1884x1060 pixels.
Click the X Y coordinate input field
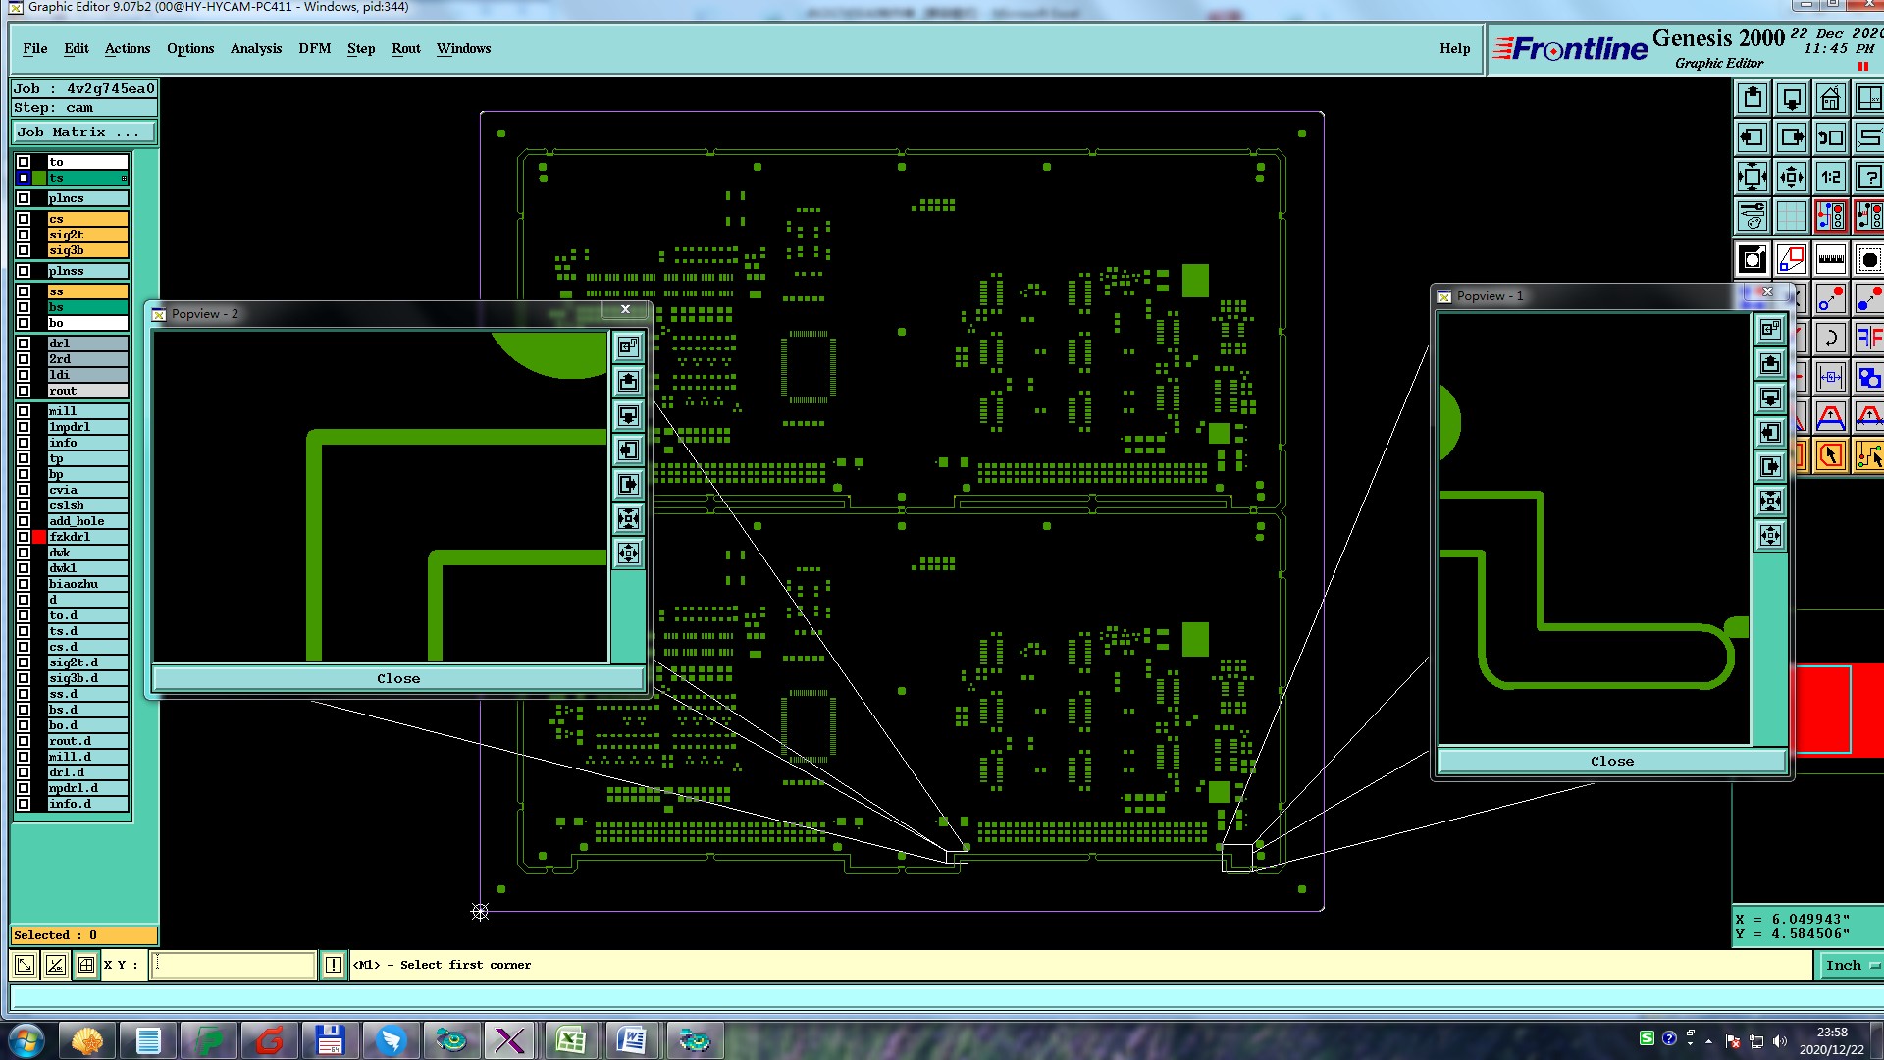tap(234, 966)
